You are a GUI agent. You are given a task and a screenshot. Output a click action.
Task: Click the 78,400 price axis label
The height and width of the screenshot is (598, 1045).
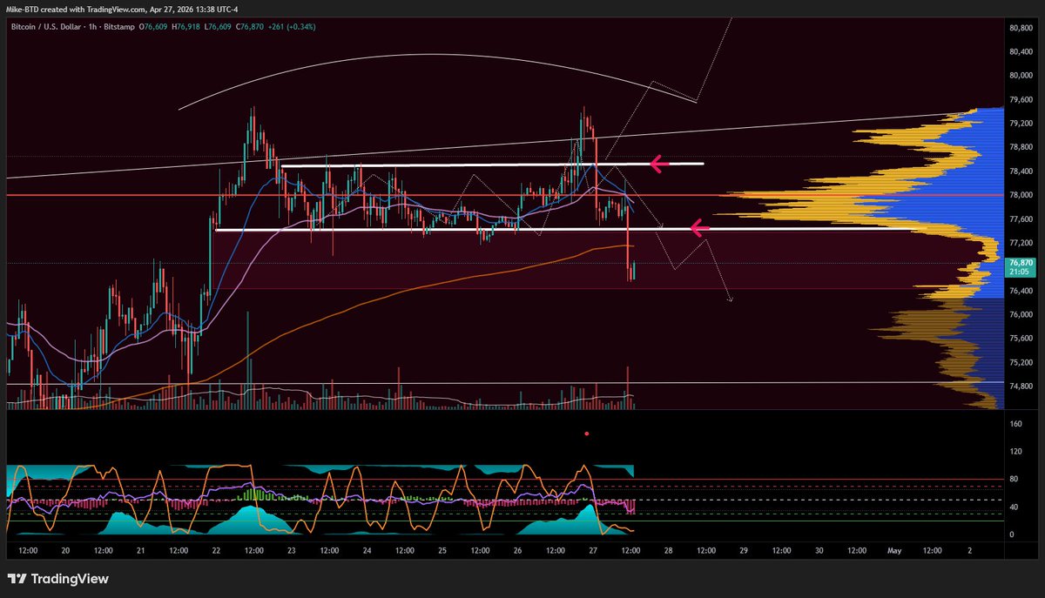click(1021, 171)
